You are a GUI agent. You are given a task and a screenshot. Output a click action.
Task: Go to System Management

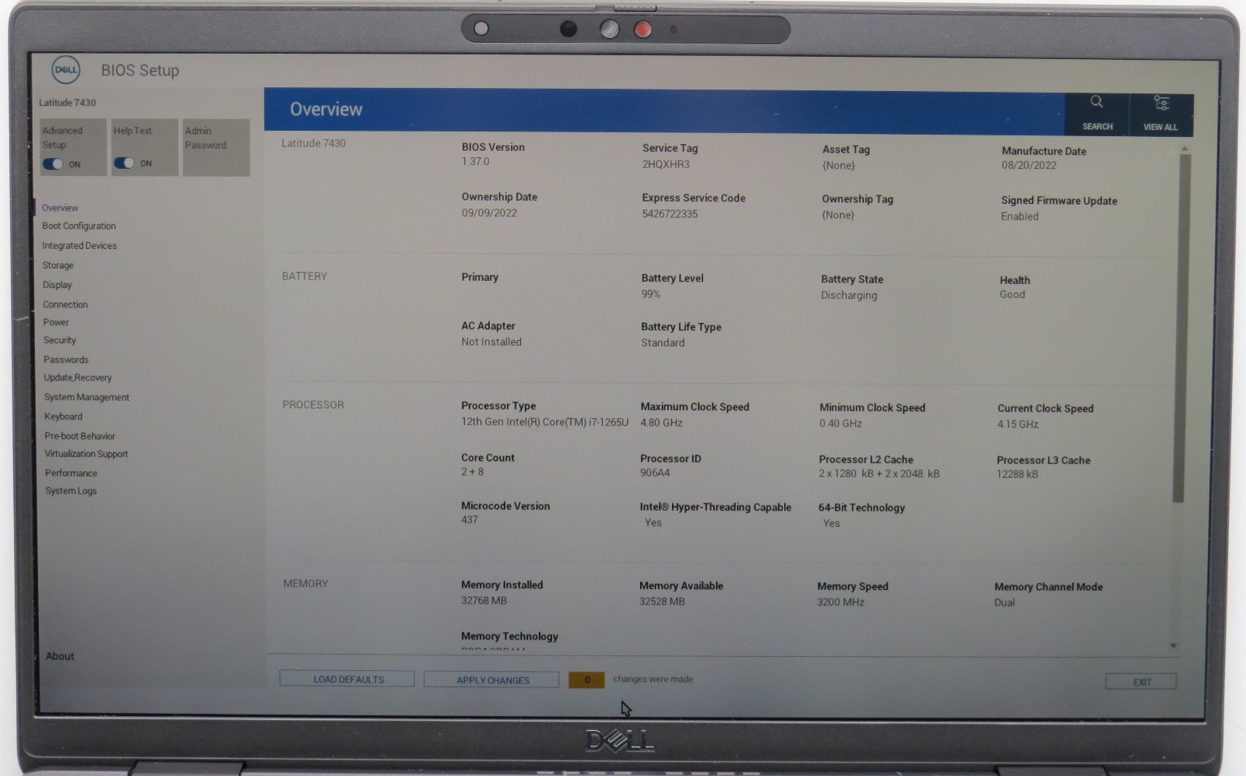pyautogui.click(x=87, y=397)
